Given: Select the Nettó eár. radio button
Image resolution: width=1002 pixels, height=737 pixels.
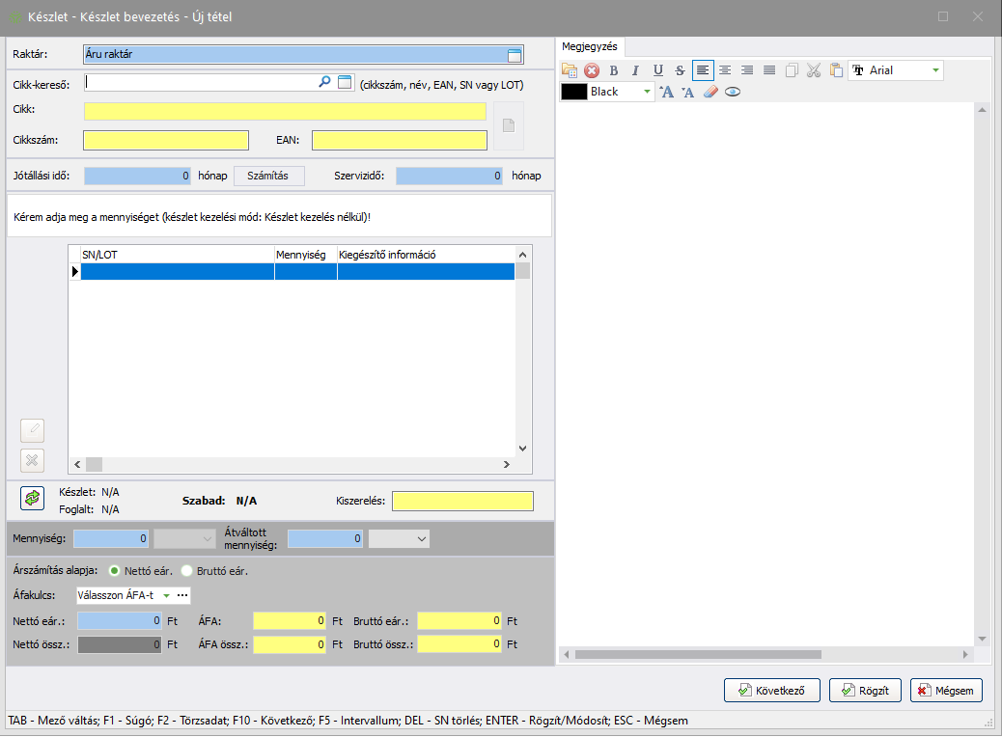Looking at the screenshot, I should (115, 570).
